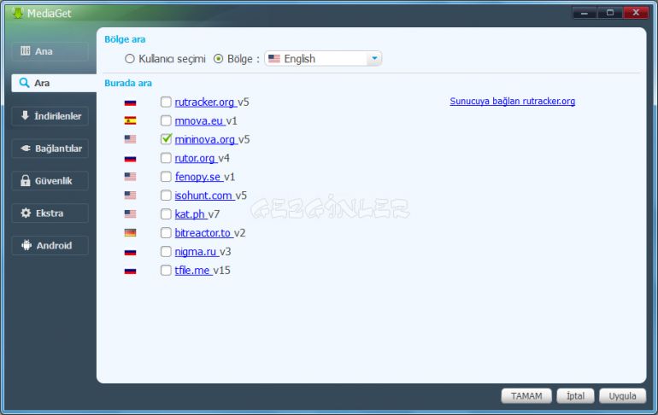Select the Bölge radio button
The width and height of the screenshot is (658, 415).
click(218, 59)
